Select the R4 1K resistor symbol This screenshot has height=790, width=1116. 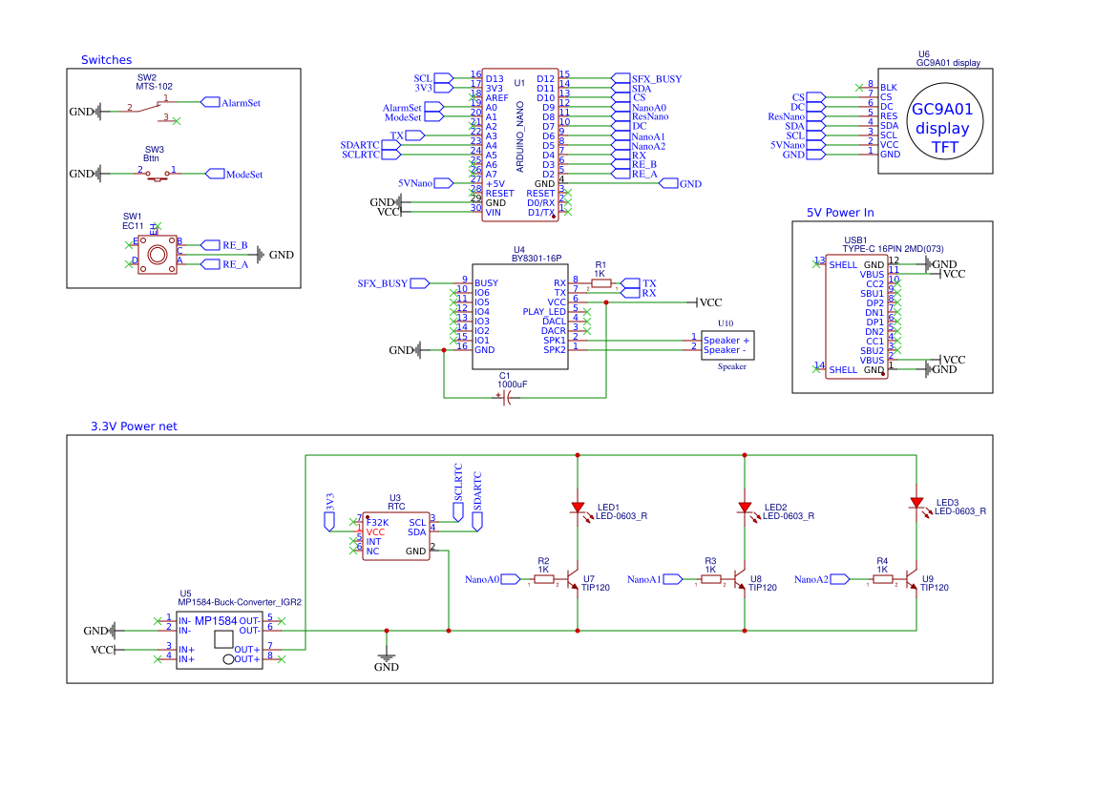pyautogui.click(x=882, y=579)
